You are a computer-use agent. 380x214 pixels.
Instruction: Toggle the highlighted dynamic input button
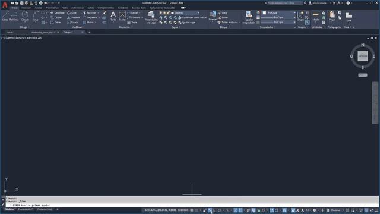(x=210, y=210)
